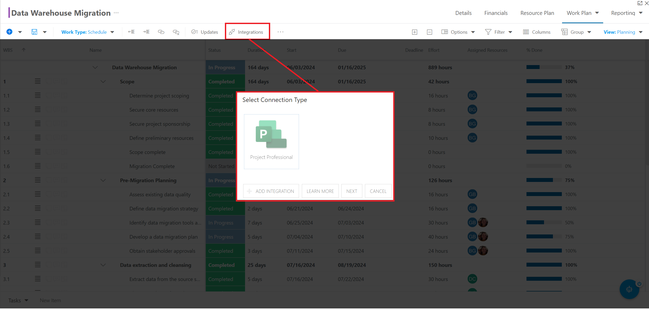
Task: Click the unlink tasks icon
Action: (x=176, y=32)
